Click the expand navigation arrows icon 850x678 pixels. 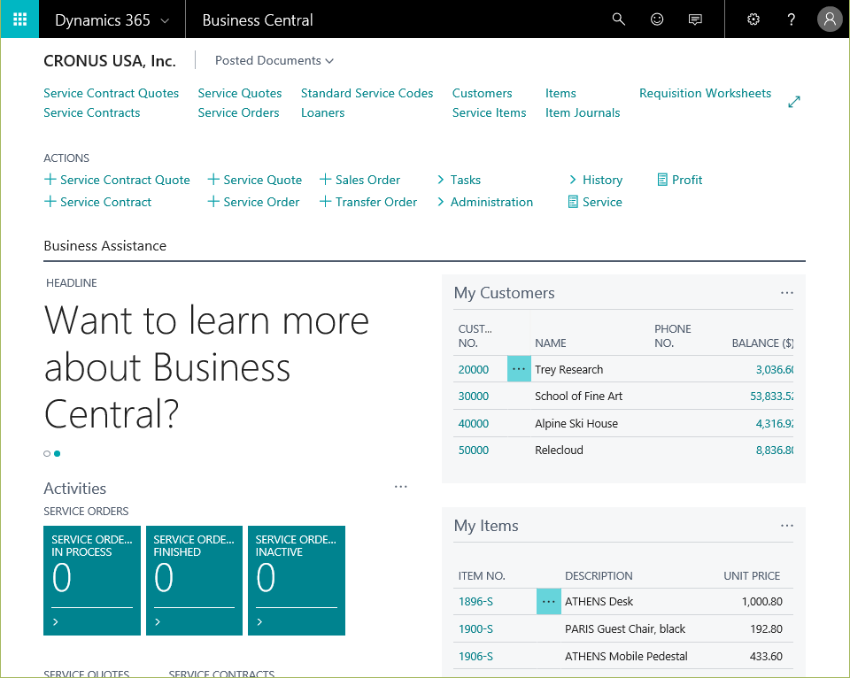click(x=793, y=102)
